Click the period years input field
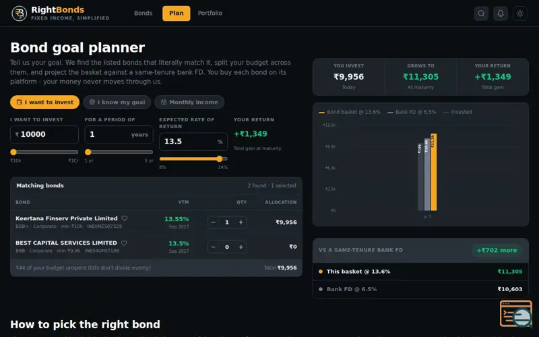 (119, 134)
